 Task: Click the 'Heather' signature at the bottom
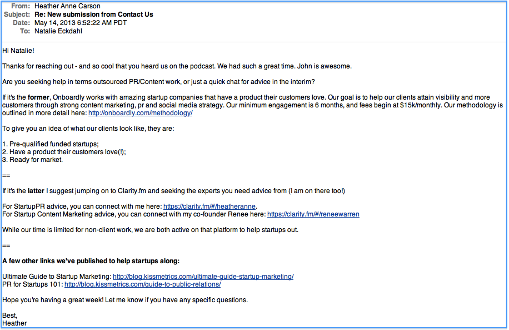14,323
